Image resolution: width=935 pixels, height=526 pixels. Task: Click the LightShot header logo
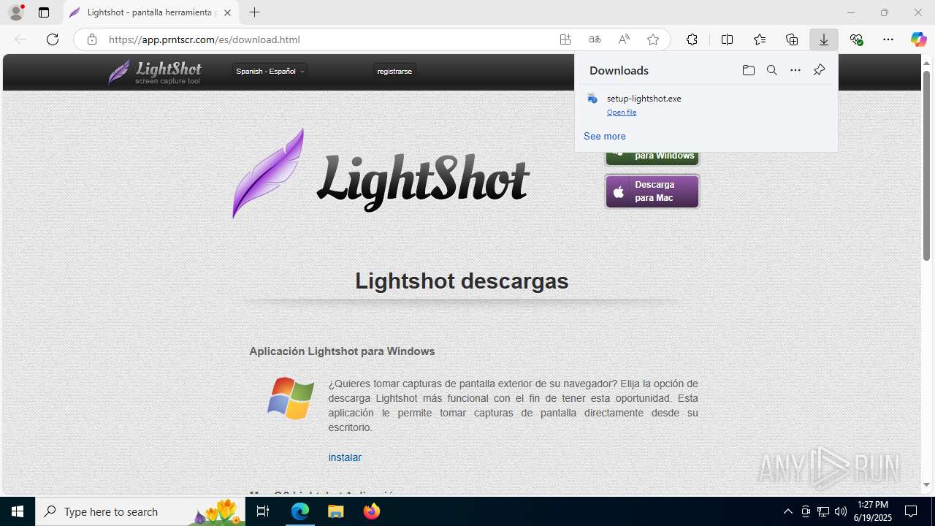click(155, 72)
